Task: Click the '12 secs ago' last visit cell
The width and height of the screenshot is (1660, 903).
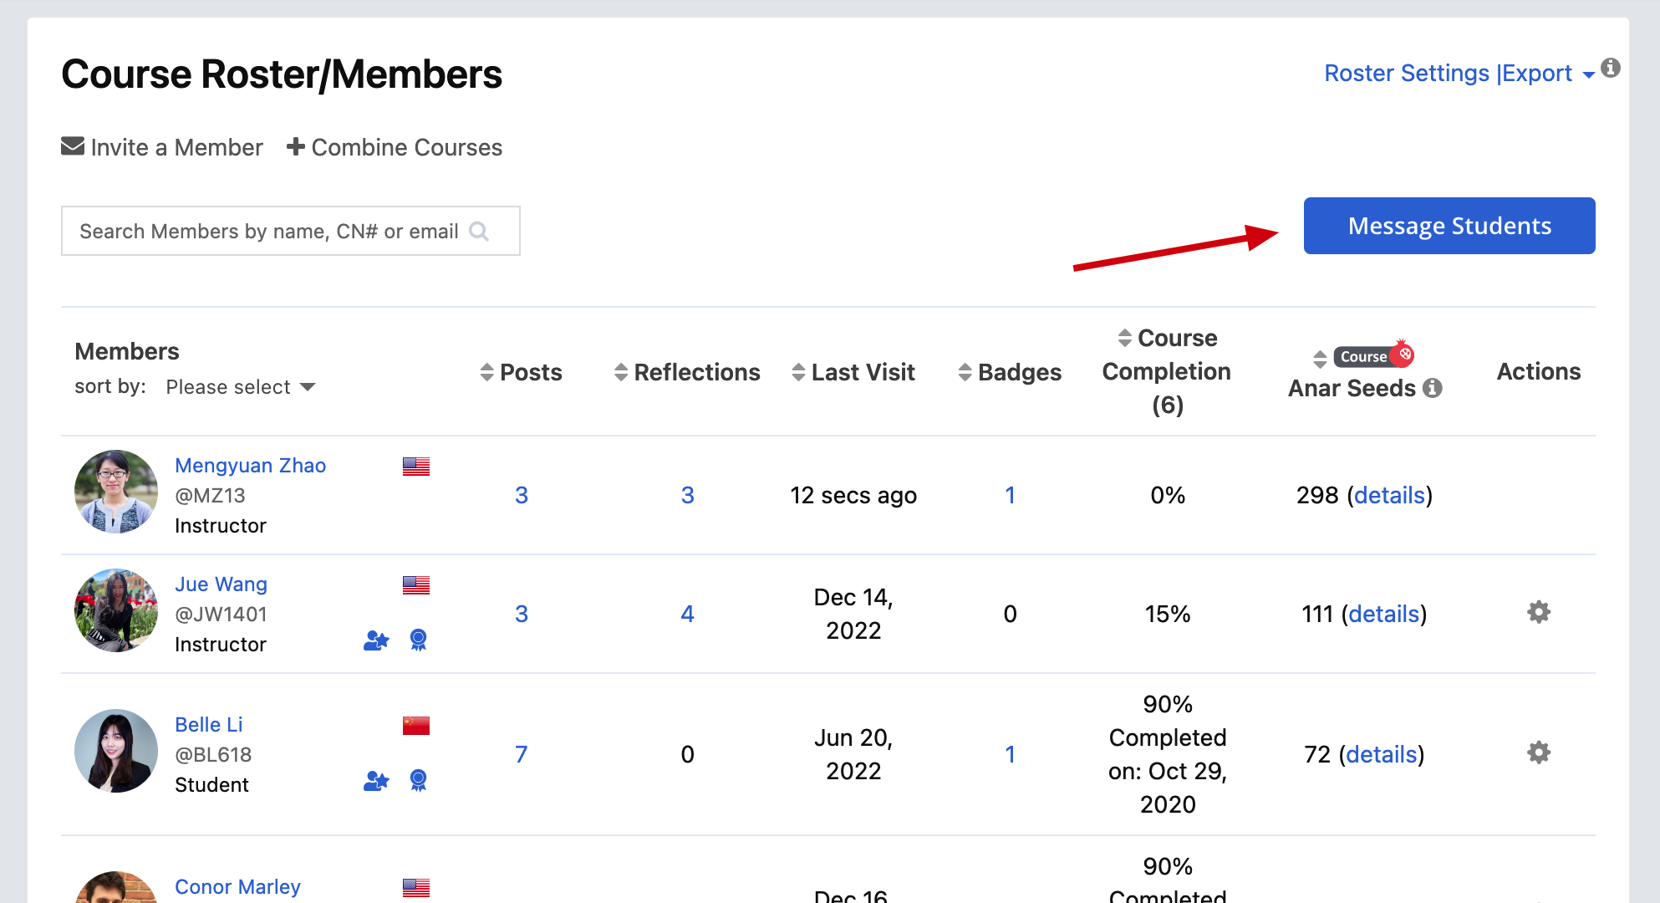Action: (853, 495)
